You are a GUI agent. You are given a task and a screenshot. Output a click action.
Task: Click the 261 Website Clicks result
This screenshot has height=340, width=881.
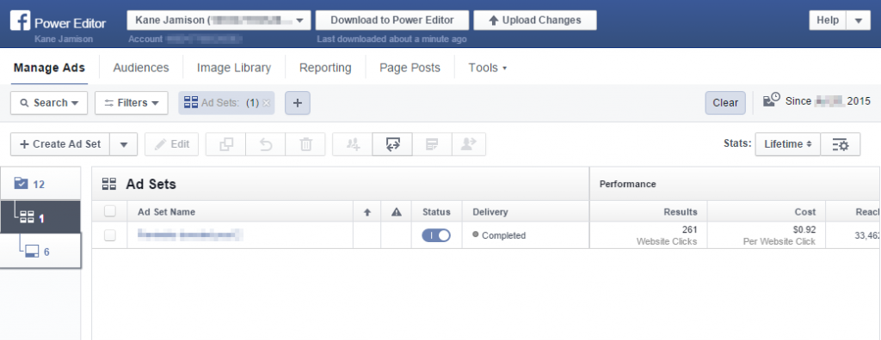coord(667,235)
